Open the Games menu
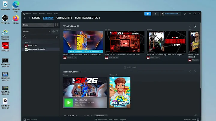This screenshot has height=121, width=216. coord(49,14)
